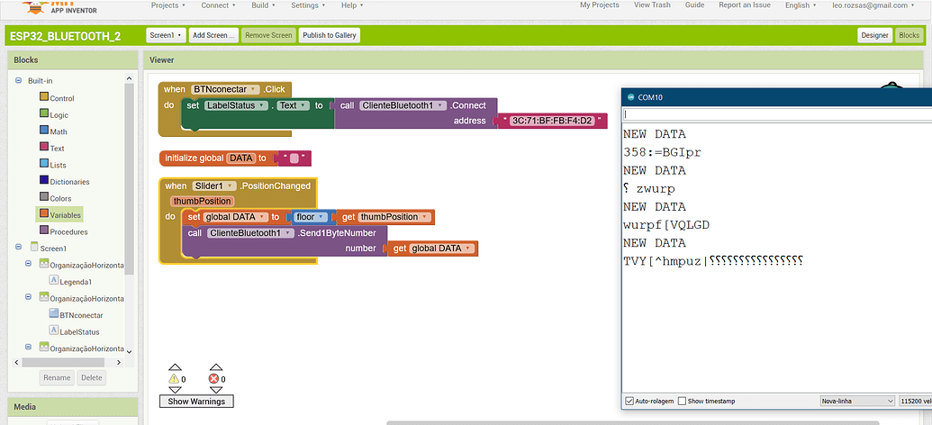
Task: Open the Projects menu
Action: tap(167, 5)
